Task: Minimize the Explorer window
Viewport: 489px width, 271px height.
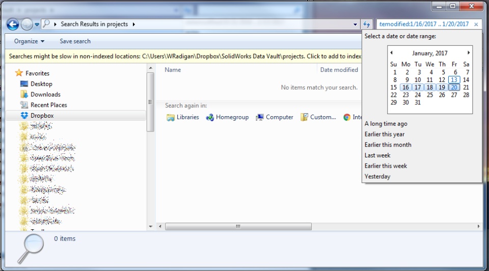Action: (439, 6)
